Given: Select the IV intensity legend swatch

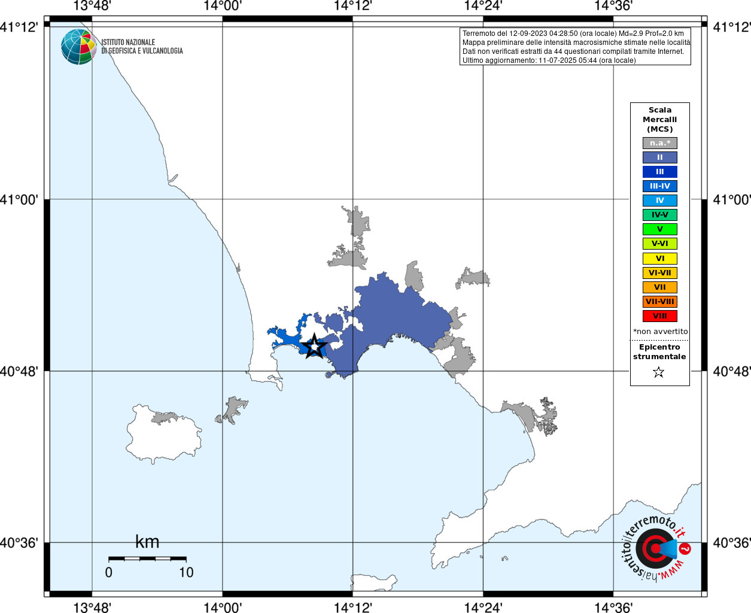Looking at the screenshot, I should (x=660, y=201).
